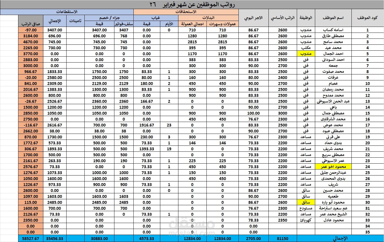Click the total deductions cell 2526.67

54,101
